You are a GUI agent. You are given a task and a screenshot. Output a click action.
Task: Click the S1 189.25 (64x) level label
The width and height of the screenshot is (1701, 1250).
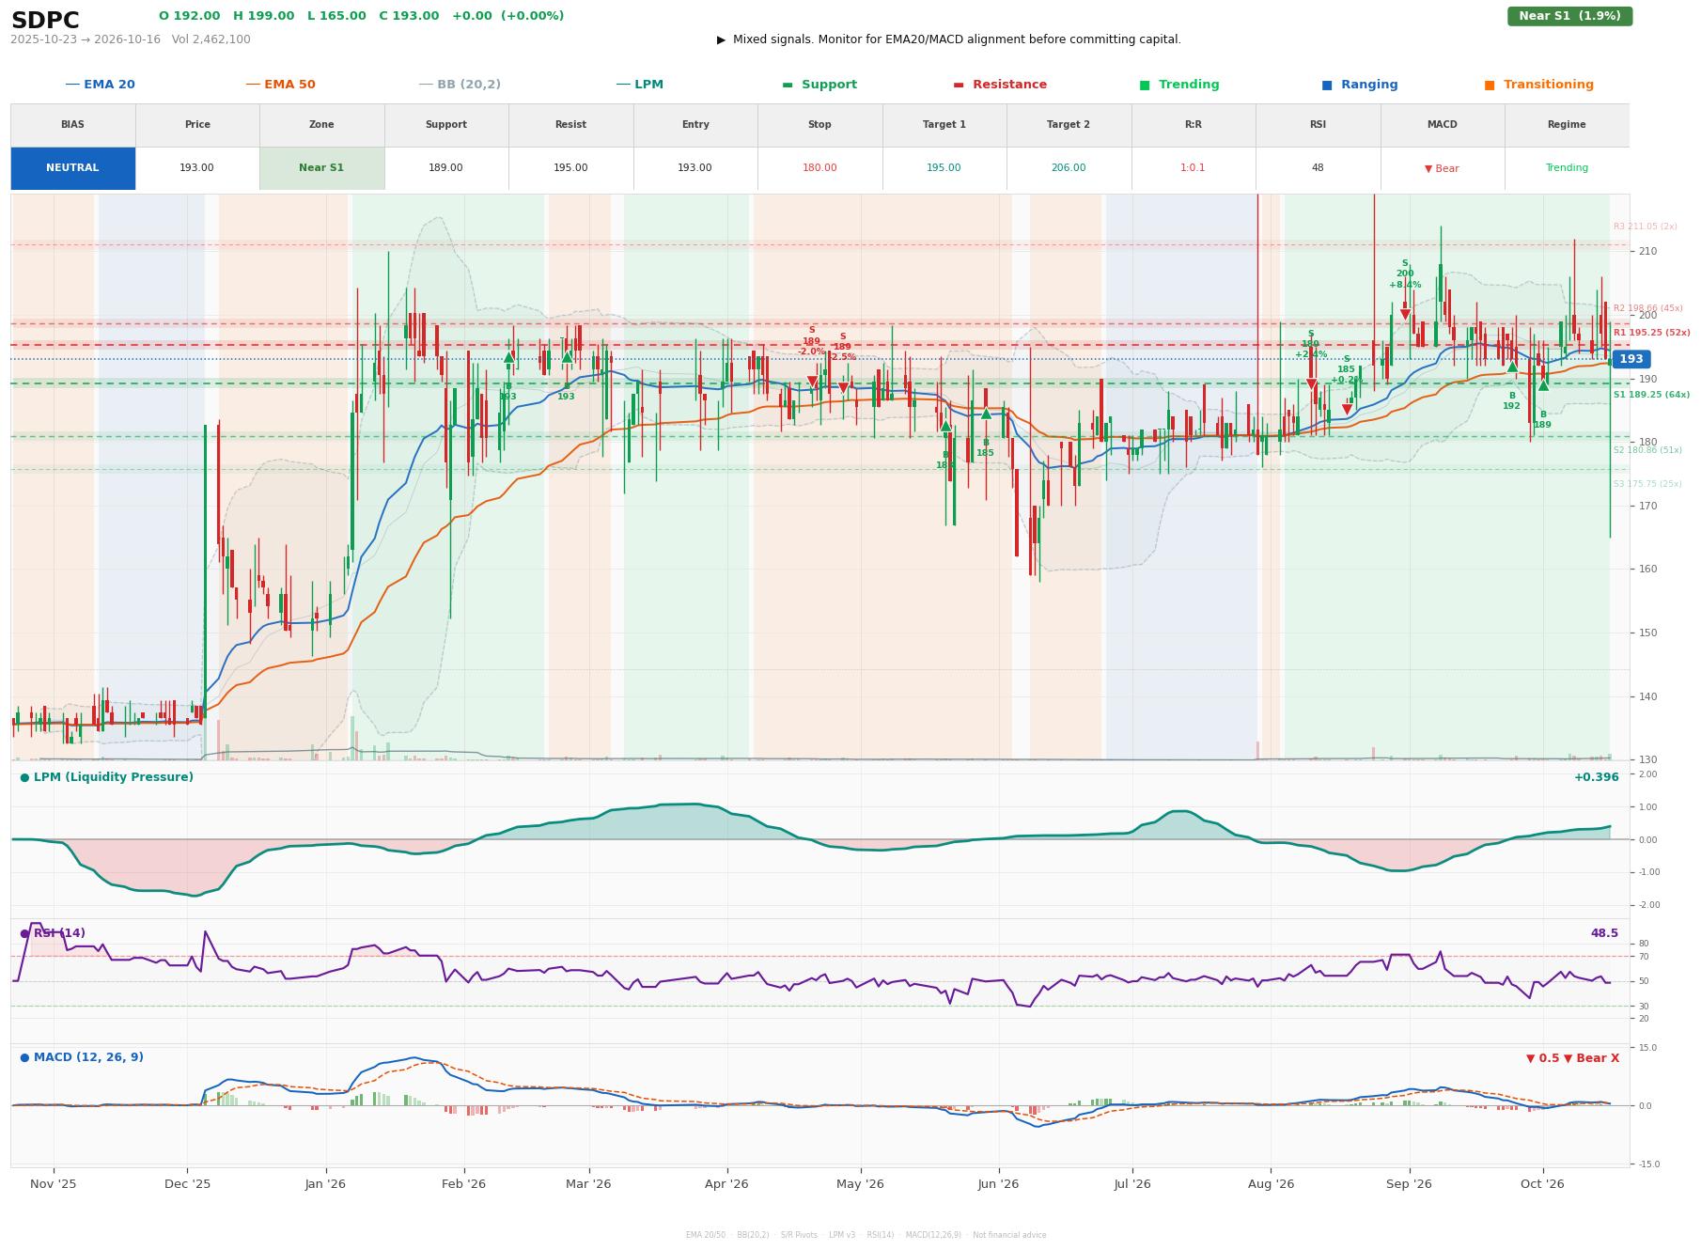point(1651,395)
